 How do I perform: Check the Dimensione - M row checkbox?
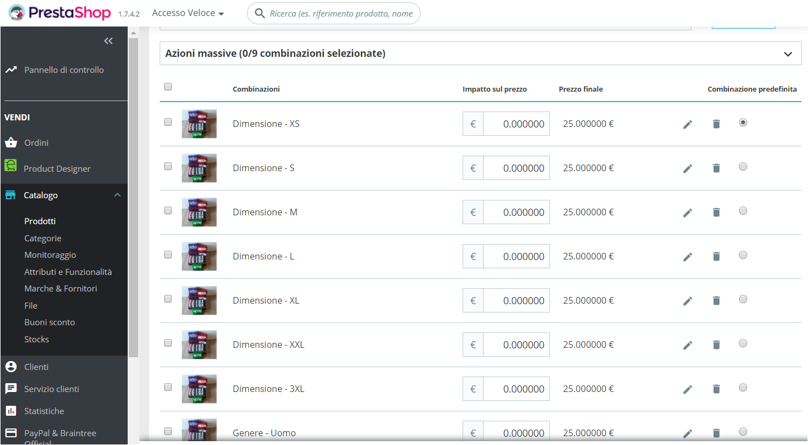(168, 210)
